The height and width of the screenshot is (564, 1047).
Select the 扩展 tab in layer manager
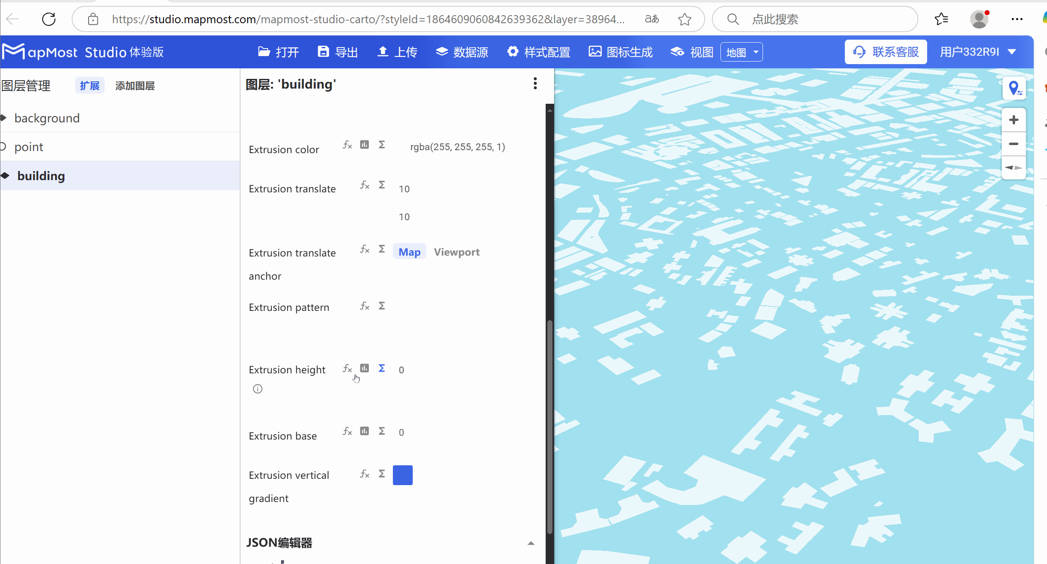(89, 85)
